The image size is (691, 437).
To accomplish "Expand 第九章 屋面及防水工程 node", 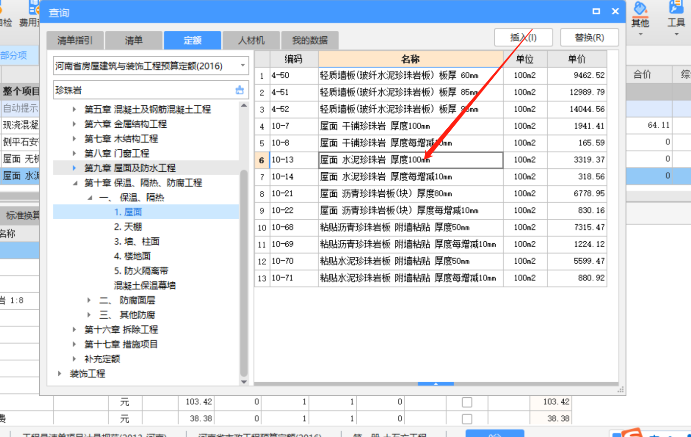I will [74, 168].
